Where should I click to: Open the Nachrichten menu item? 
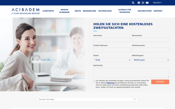coord(145,11)
